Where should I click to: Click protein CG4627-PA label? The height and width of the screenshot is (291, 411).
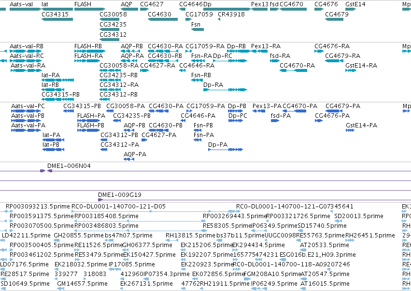[159, 135]
